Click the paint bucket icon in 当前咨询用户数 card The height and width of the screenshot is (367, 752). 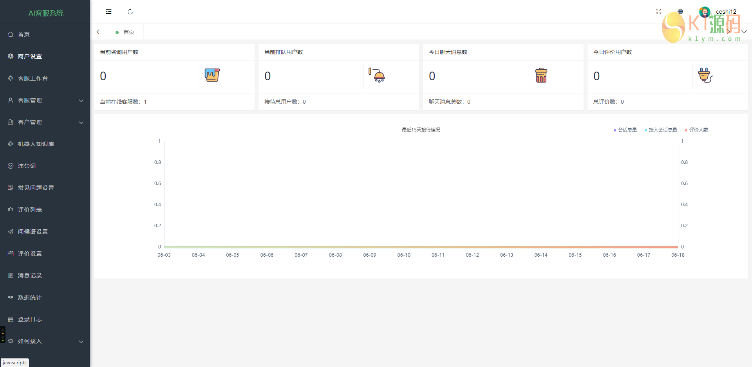tap(212, 75)
